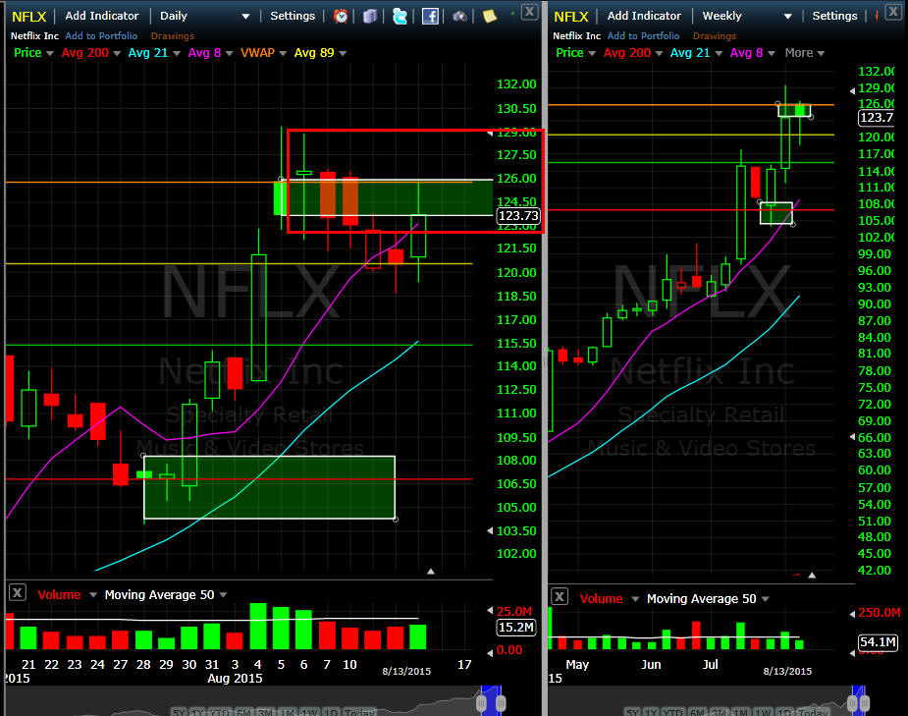Open Settings on the weekly chart
Image resolution: width=908 pixels, height=716 pixels.
[x=834, y=16]
